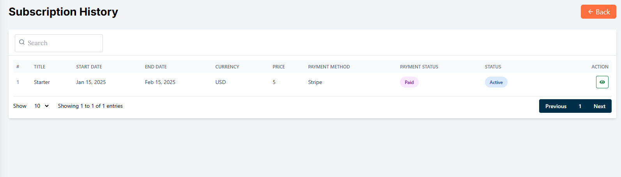621x177 pixels.
Task: Click the magnifier icon in search box
Action: (22, 42)
